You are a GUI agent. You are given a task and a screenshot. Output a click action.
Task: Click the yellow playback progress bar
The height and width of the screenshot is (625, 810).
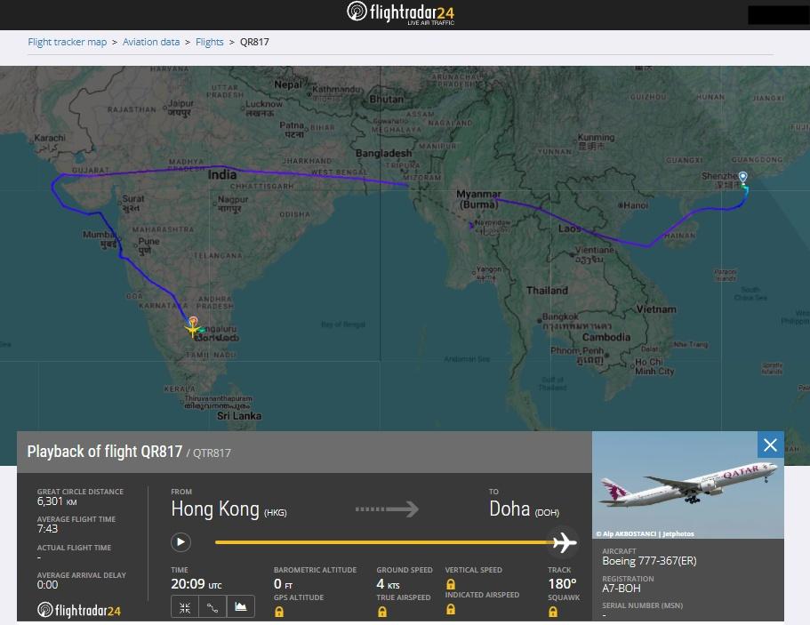(382, 542)
